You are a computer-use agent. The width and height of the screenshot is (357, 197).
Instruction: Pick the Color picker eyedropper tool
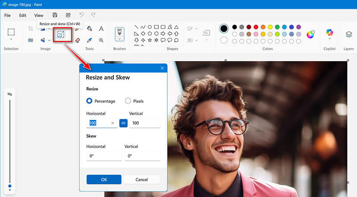pyautogui.click(x=89, y=40)
